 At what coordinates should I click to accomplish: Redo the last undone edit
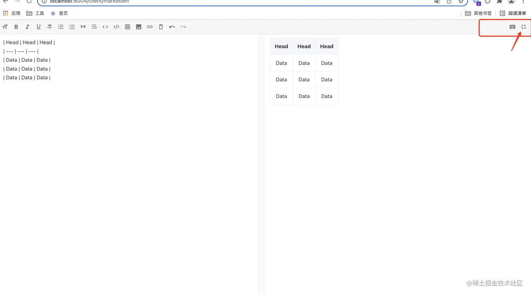[183, 27]
